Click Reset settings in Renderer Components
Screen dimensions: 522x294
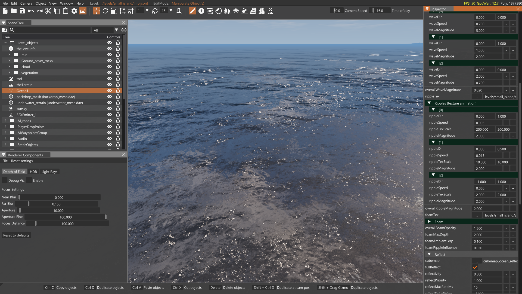coord(22,161)
